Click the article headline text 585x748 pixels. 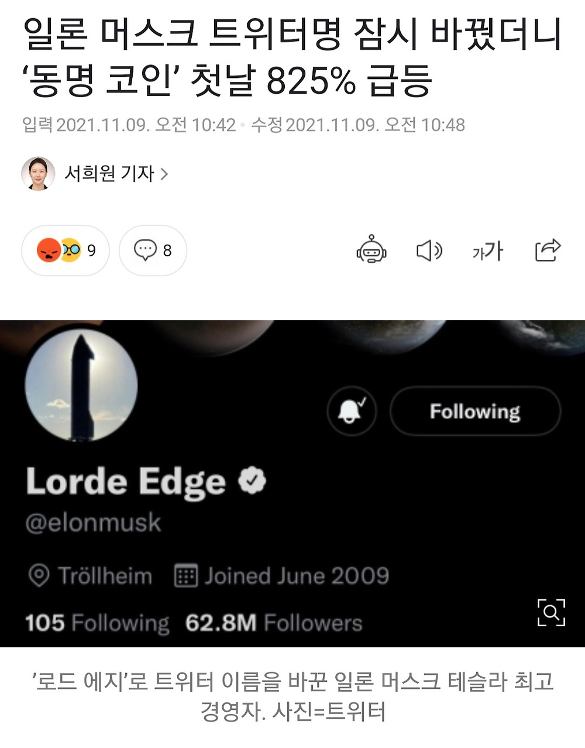point(292,57)
